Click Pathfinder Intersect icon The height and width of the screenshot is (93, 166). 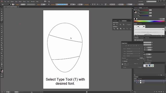(120, 25)
